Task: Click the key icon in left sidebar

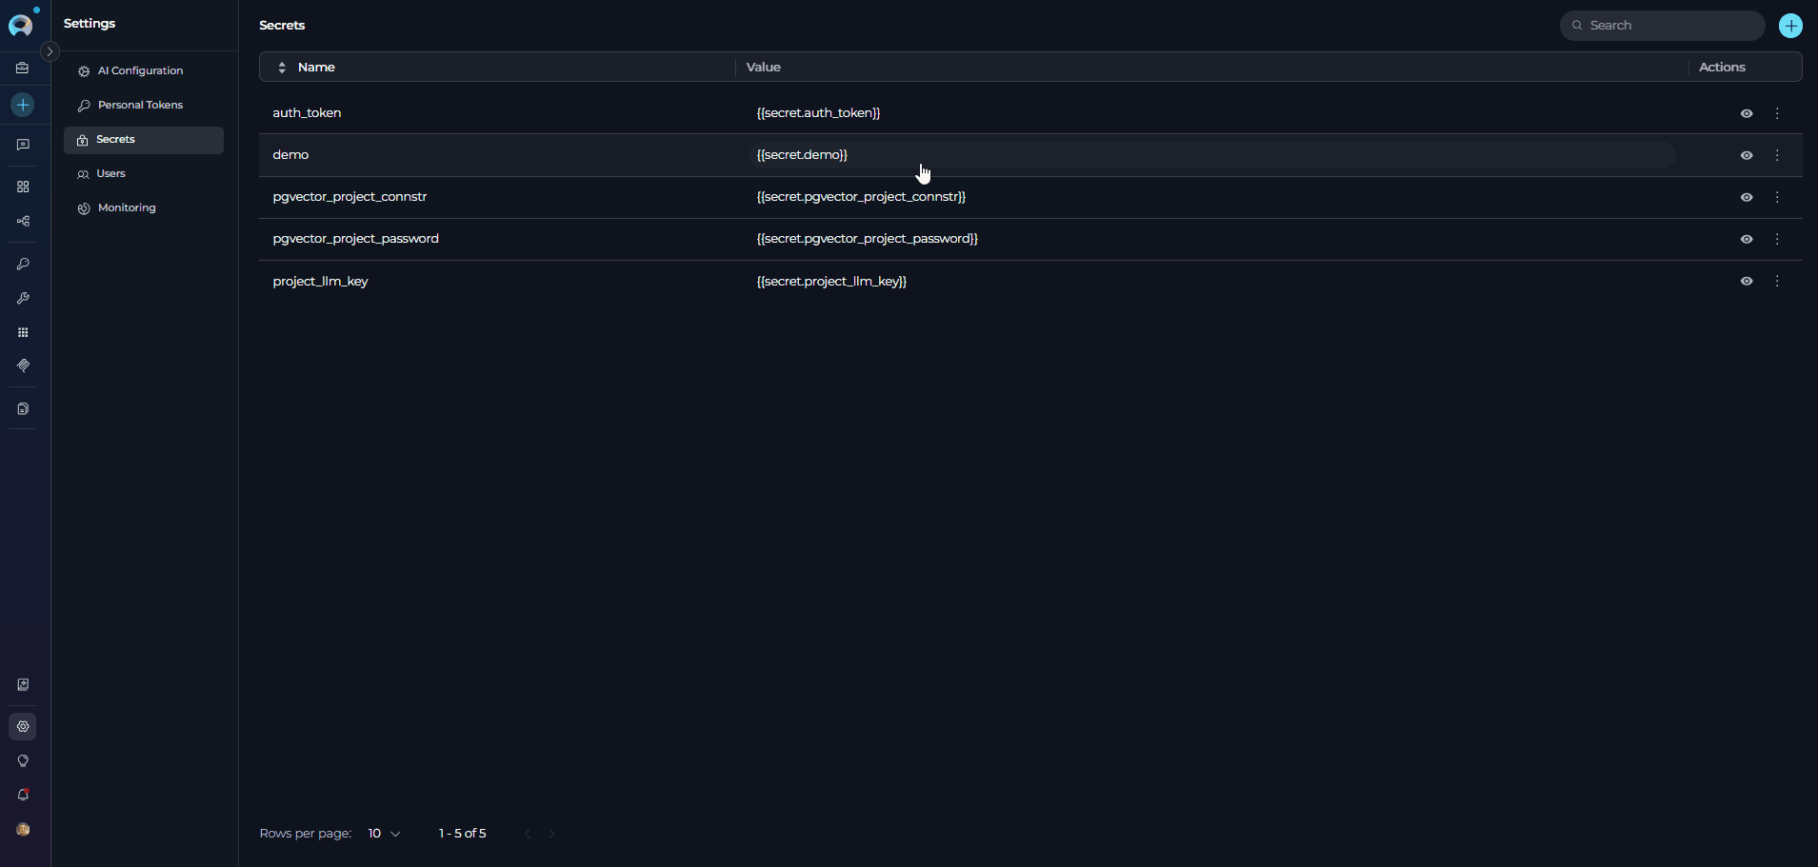Action: (x=23, y=264)
